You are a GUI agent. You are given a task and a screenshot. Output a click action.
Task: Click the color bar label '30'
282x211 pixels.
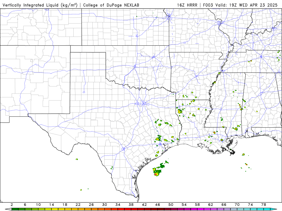[104, 205]
